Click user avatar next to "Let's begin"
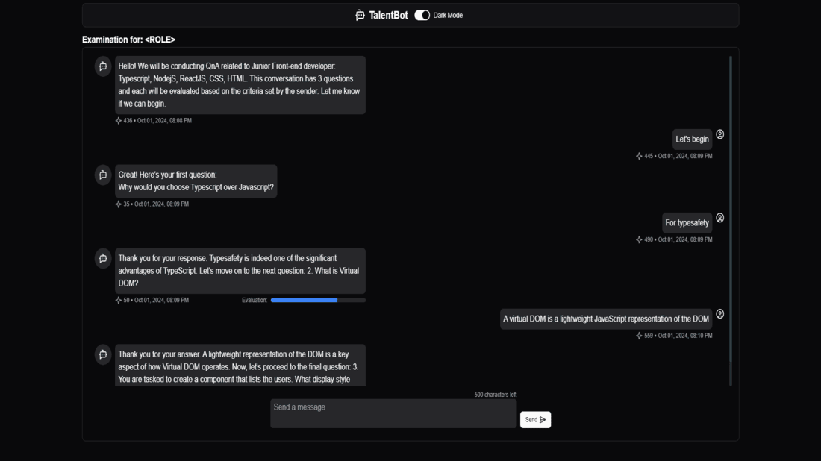 [x=720, y=134]
